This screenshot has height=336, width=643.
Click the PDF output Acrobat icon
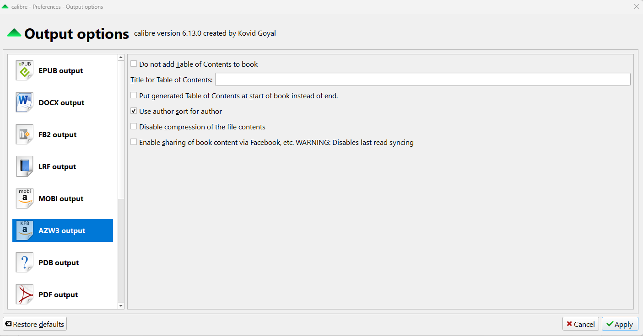click(x=24, y=294)
